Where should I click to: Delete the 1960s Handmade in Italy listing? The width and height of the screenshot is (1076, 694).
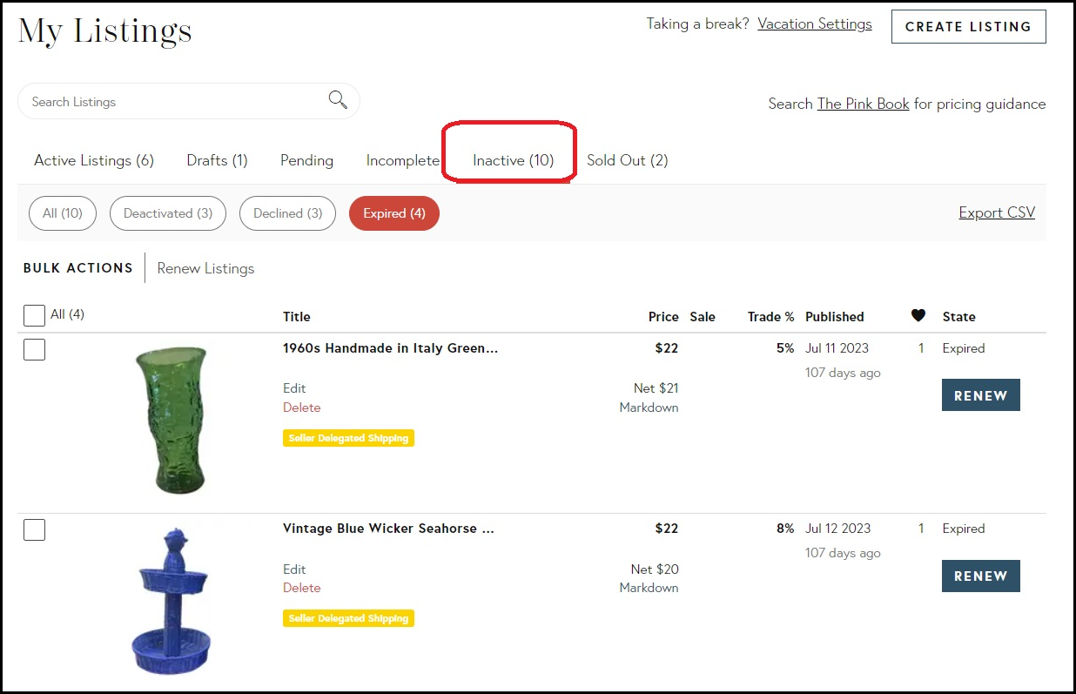(x=301, y=408)
